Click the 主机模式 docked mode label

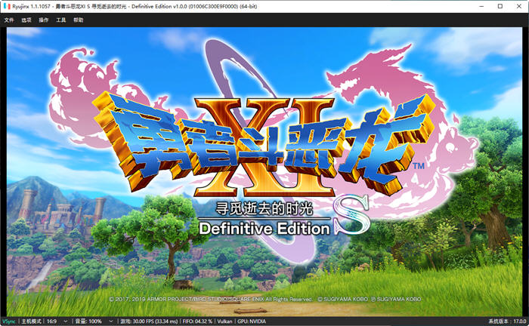31,321
